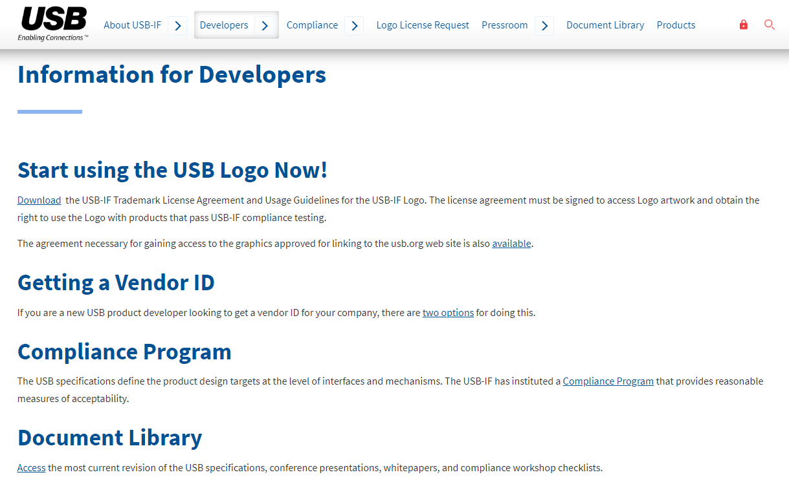Go to the Products page
Viewport: 789px width, 488px height.
tap(676, 25)
